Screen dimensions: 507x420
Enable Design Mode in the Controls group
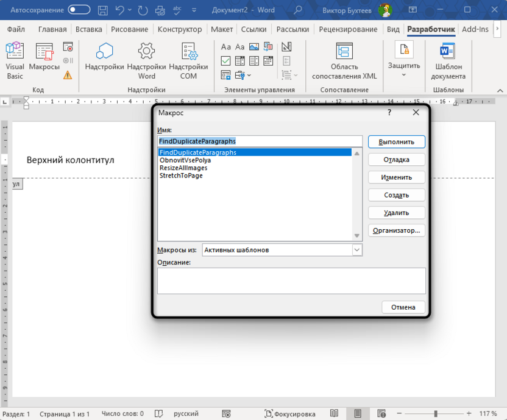pyautogui.click(x=286, y=47)
